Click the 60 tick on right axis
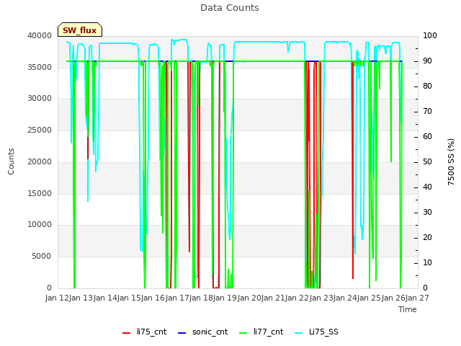 427,137
